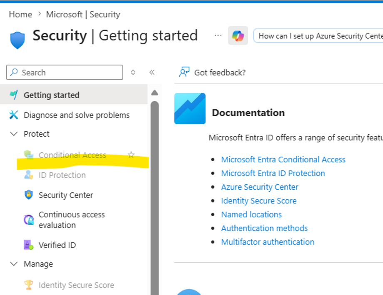Open ID Protection menu item

click(x=74, y=175)
